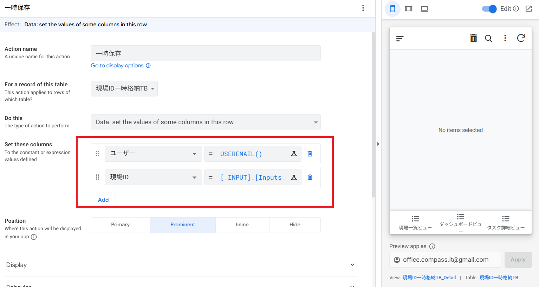Screen dimensions: 539x287
Task: Click info icon next to display options link
Action: point(148,66)
